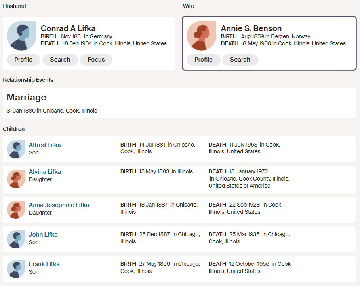Select the Marriage event card
Screen dimensions: 360x286
[x=179, y=103]
